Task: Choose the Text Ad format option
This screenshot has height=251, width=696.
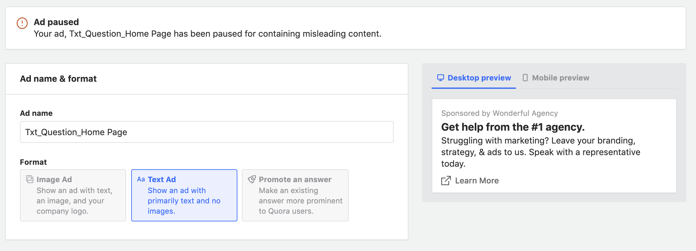Action: pyautogui.click(x=184, y=195)
